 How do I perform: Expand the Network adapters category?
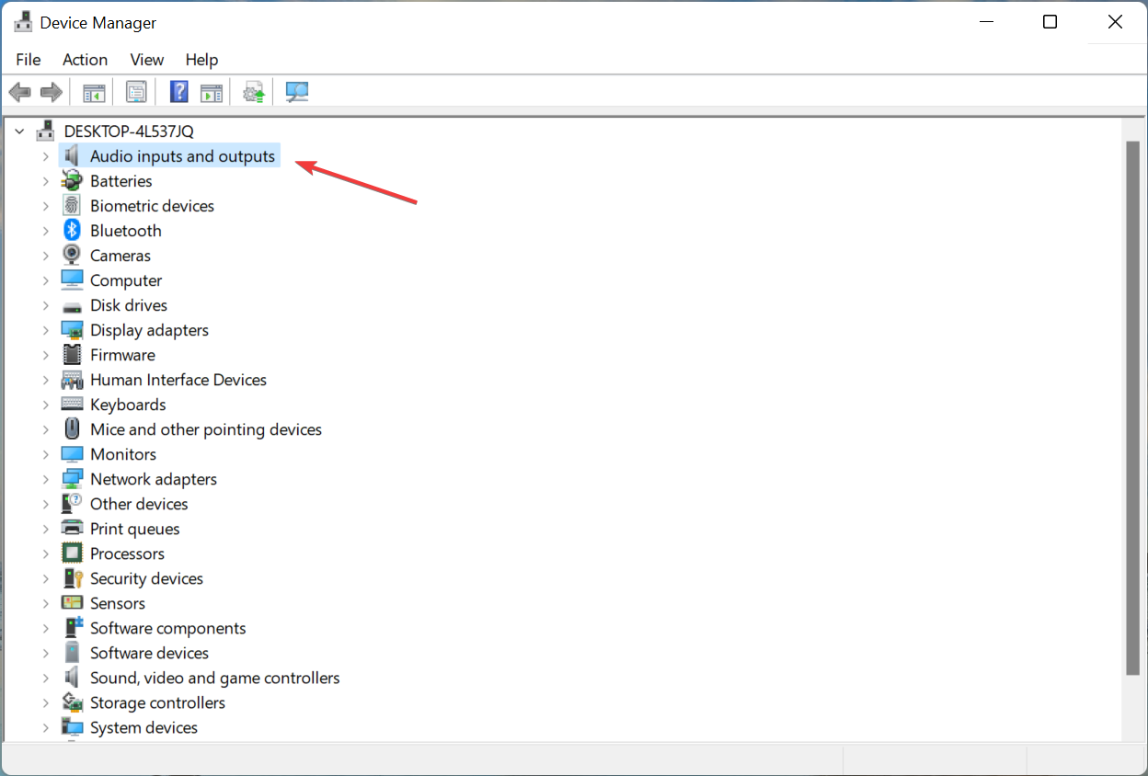(45, 479)
